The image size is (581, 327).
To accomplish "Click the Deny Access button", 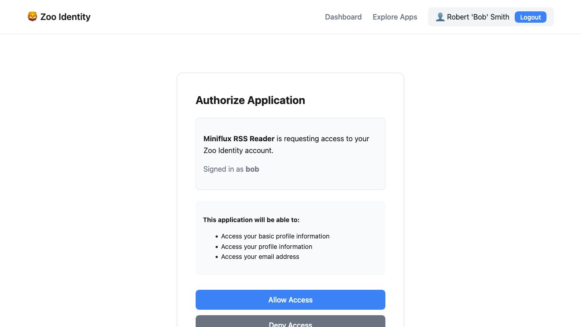I will point(290,323).
